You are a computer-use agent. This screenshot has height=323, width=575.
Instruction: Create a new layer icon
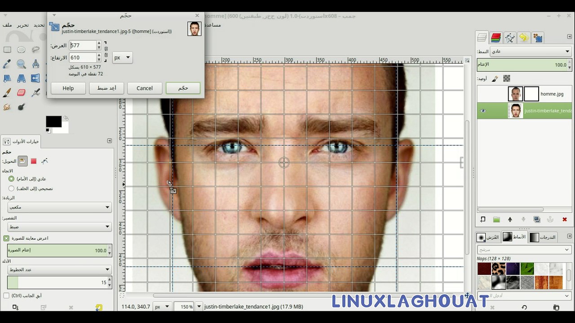tap(482, 219)
